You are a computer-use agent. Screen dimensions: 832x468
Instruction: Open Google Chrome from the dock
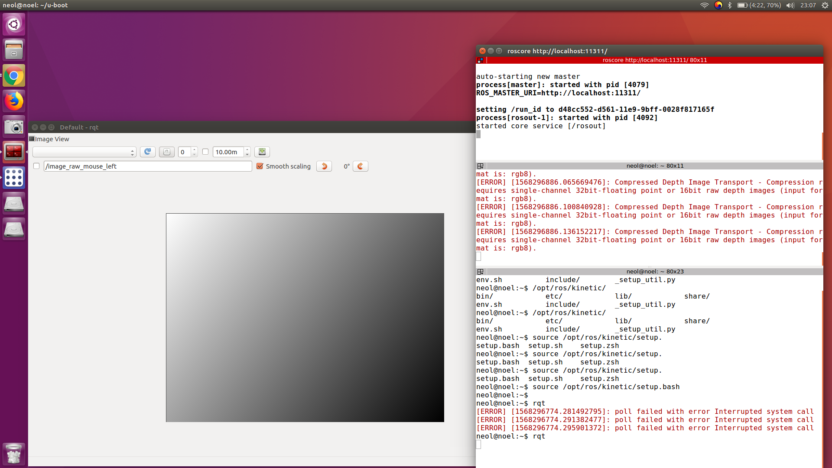point(14,76)
